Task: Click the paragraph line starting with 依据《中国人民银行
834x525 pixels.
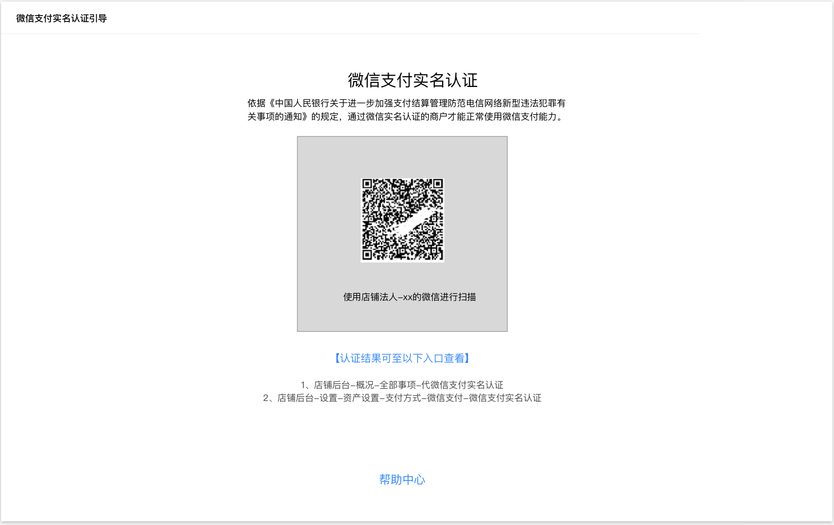Action: click(406, 103)
